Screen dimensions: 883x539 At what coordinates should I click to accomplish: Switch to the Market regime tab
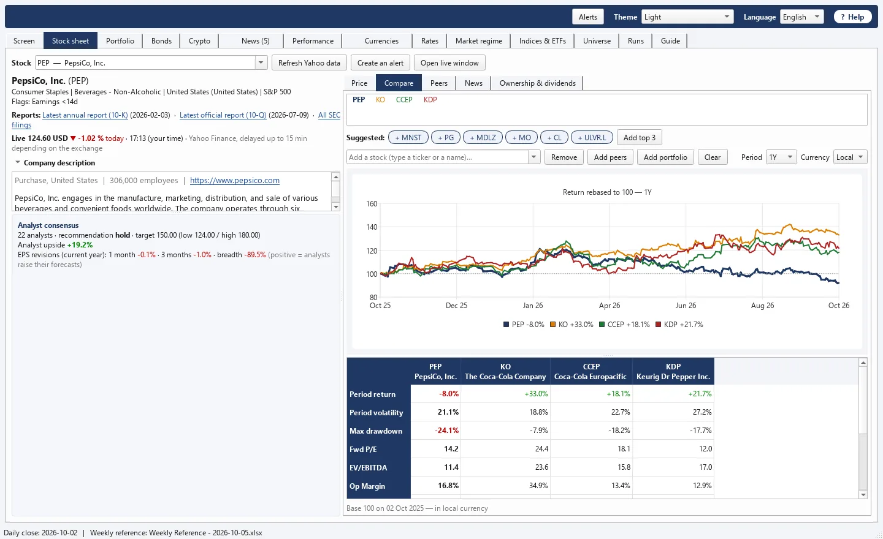[479, 41]
